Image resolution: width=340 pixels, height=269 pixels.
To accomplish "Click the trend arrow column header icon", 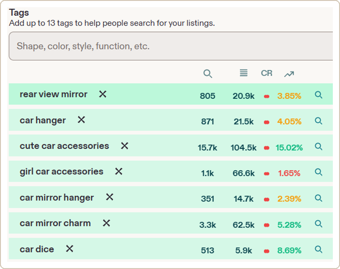I will [x=289, y=74].
